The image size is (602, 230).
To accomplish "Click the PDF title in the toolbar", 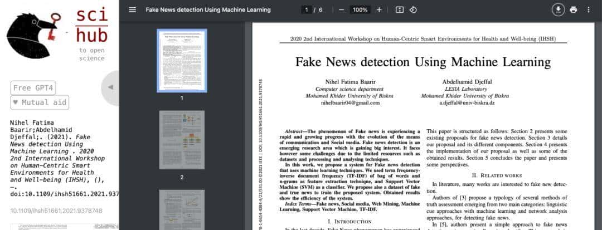I will click(x=208, y=10).
